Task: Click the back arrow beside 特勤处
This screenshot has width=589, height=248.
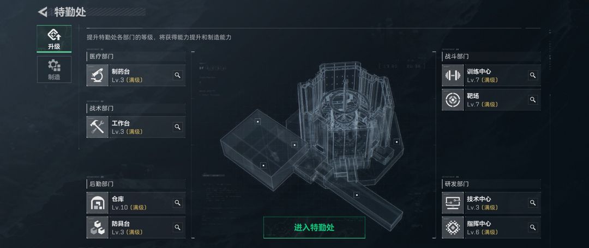Action: (x=43, y=12)
